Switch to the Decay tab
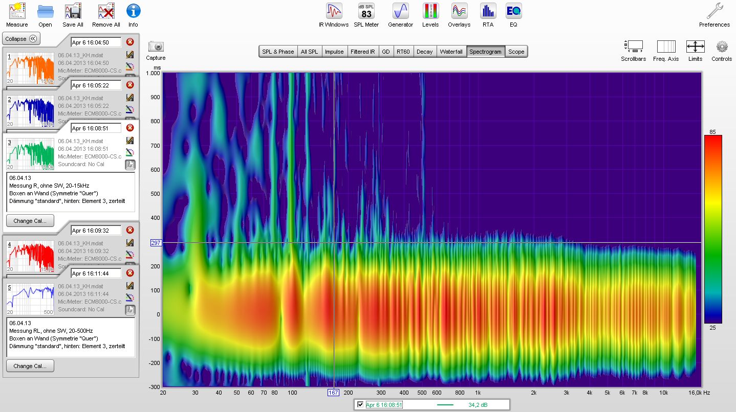Image resolution: width=736 pixels, height=412 pixels. 424,52
